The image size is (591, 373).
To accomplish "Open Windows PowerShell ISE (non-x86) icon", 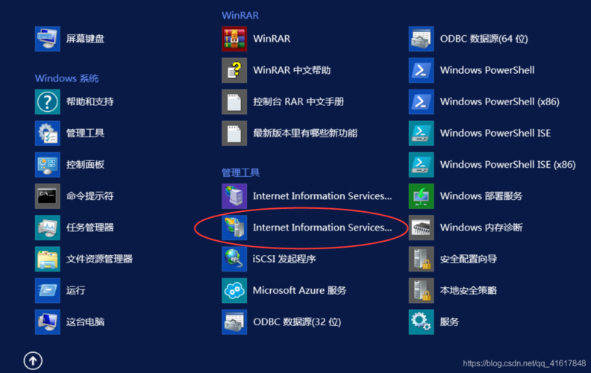I will click(x=422, y=133).
